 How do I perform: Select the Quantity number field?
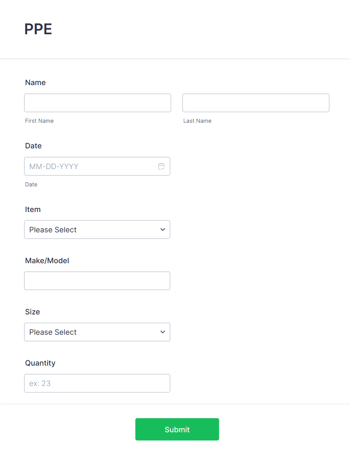pyautogui.click(x=97, y=383)
